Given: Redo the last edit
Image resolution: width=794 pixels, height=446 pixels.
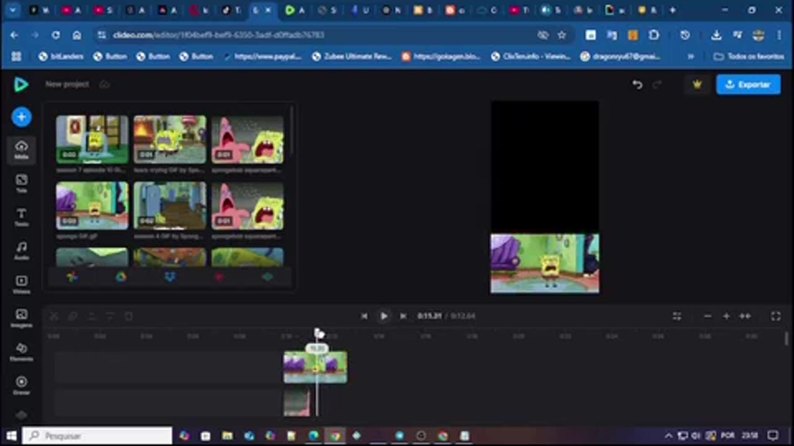Looking at the screenshot, I should pyautogui.click(x=658, y=84).
